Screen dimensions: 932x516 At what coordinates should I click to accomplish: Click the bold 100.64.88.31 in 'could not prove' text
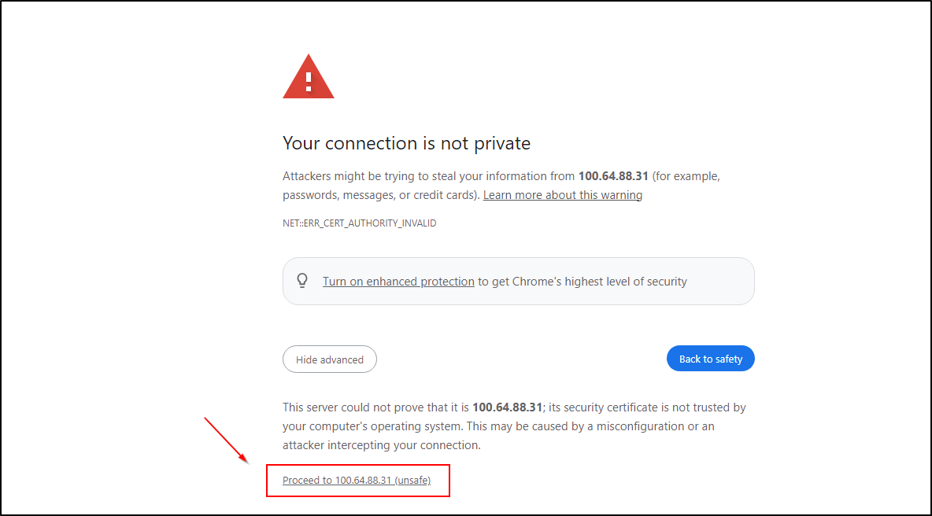pos(507,407)
